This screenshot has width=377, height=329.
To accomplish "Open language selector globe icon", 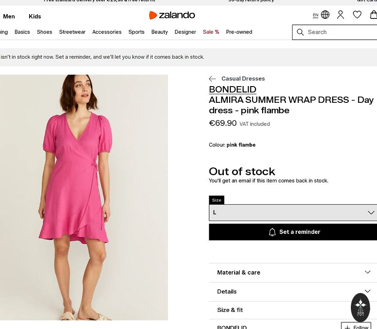I will click(325, 15).
